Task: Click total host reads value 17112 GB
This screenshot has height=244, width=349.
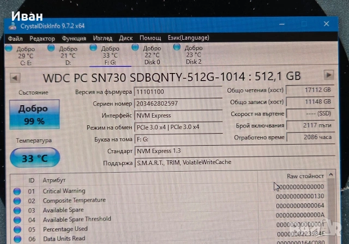Action: [310, 90]
